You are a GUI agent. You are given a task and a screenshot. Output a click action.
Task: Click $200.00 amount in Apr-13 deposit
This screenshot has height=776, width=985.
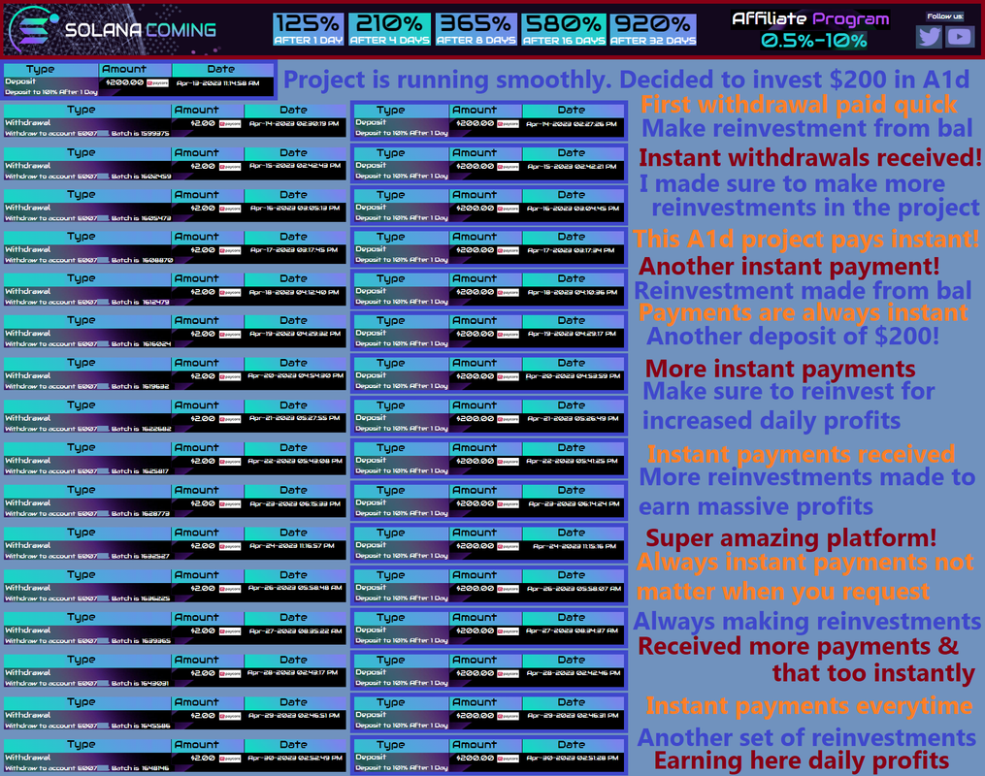(124, 82)
